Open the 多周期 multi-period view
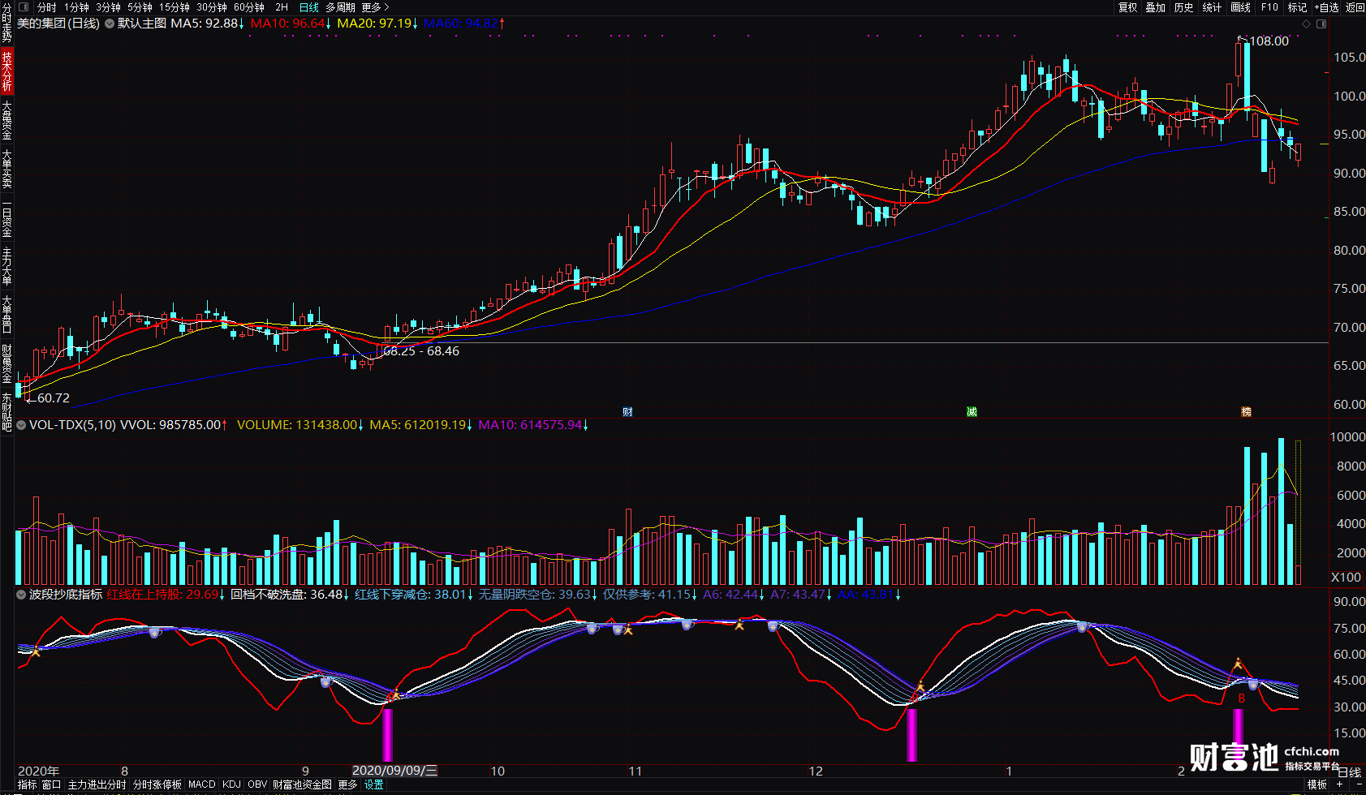The image size is (1366, 795). pos(341,7)
